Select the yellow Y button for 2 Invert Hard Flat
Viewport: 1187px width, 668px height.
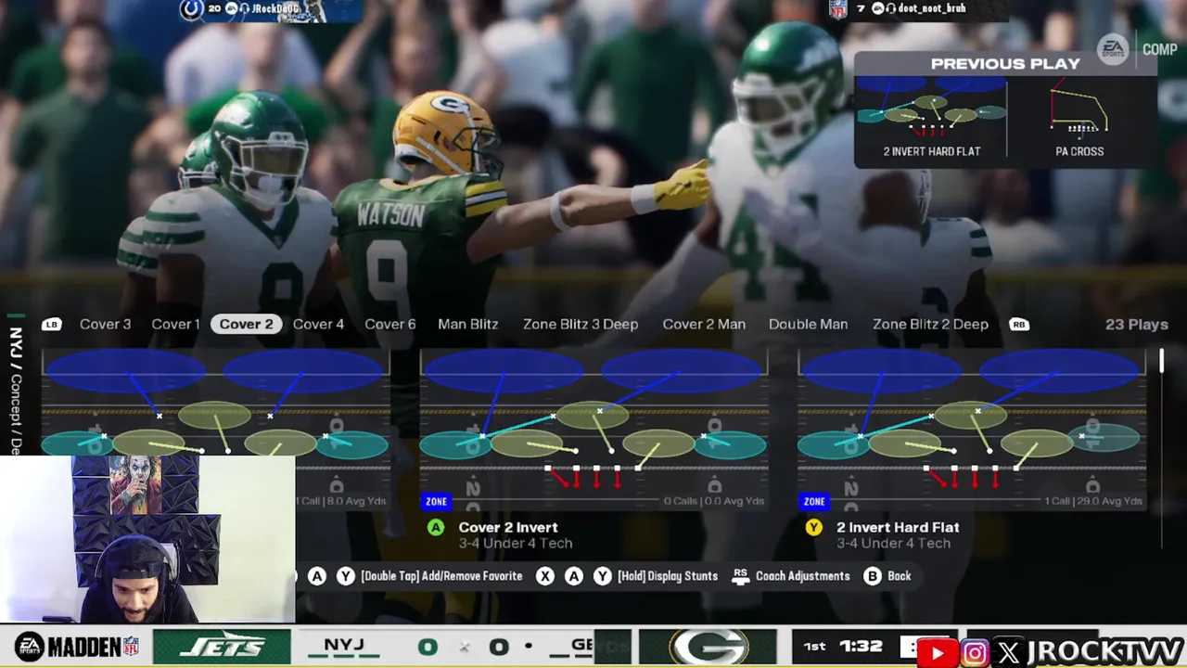(x=813, y=527)
